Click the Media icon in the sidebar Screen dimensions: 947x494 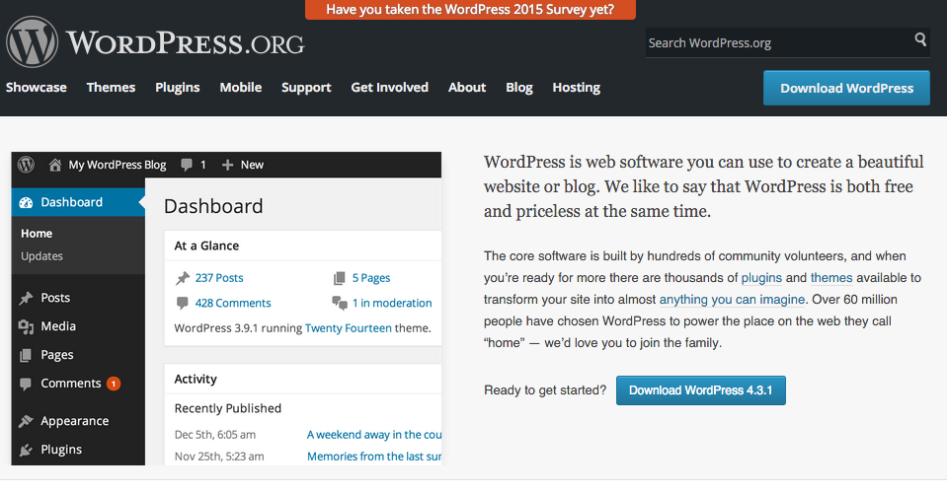(x=26, y=326)
